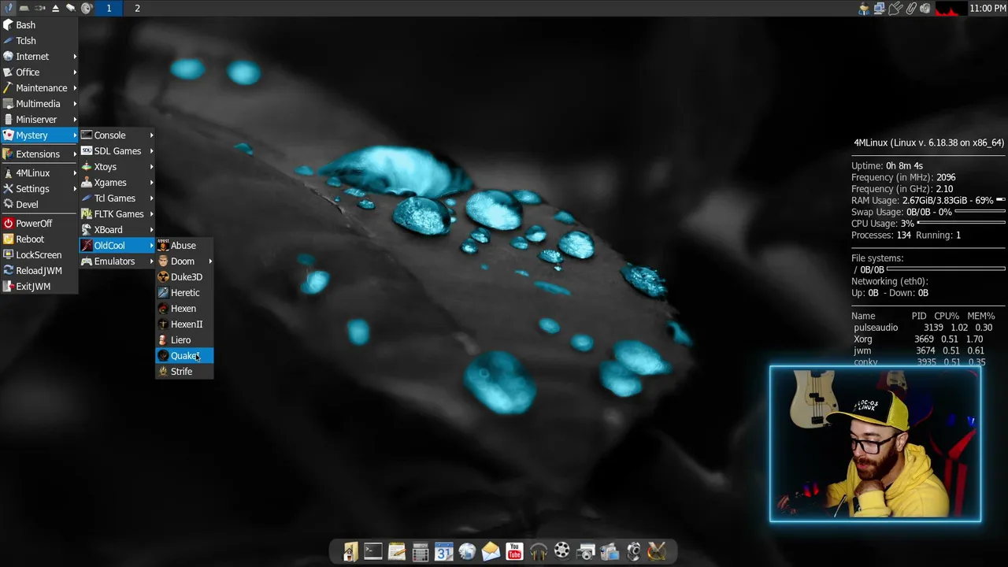
Task: Click the paperclip tray icon
Action: (x=910, y=8)
